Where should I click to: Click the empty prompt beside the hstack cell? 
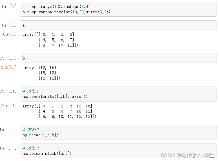(x=10, y=130)
